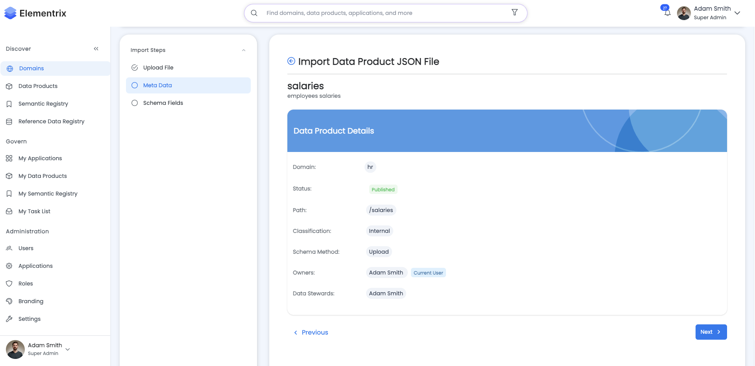Click the Upload File completed check icon
755x366 pixels.
pos(135,68)
